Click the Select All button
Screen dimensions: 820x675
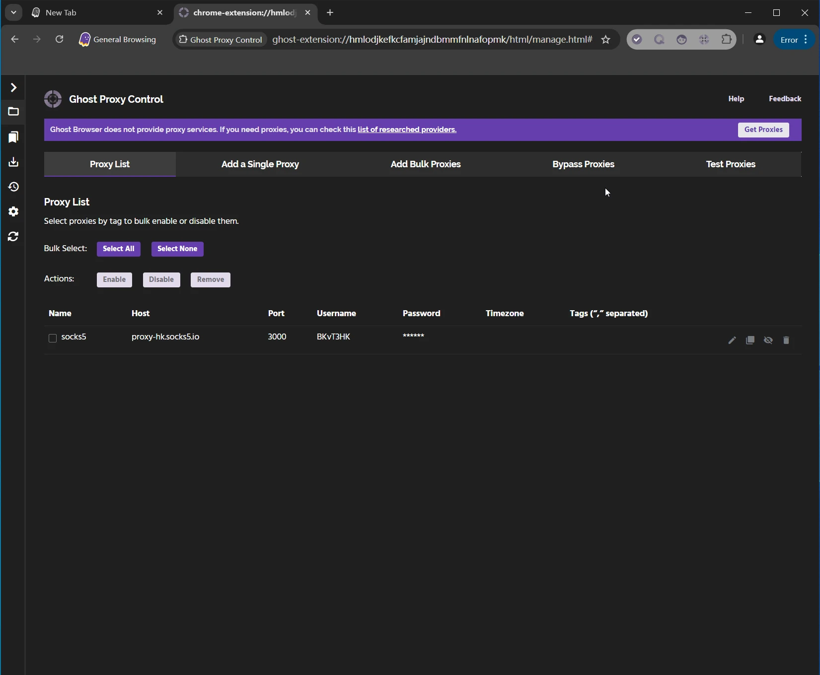click(x=119, y=249)
